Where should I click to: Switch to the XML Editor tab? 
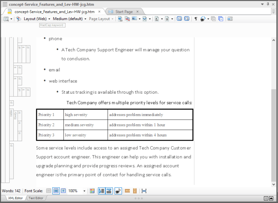click(x=15, y=198)
